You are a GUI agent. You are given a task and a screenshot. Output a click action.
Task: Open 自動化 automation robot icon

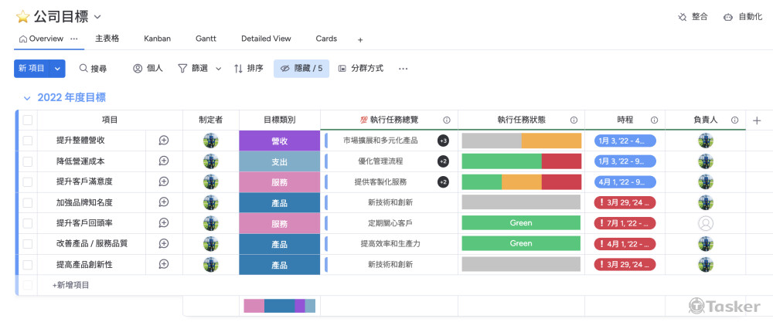pos(728,16)
